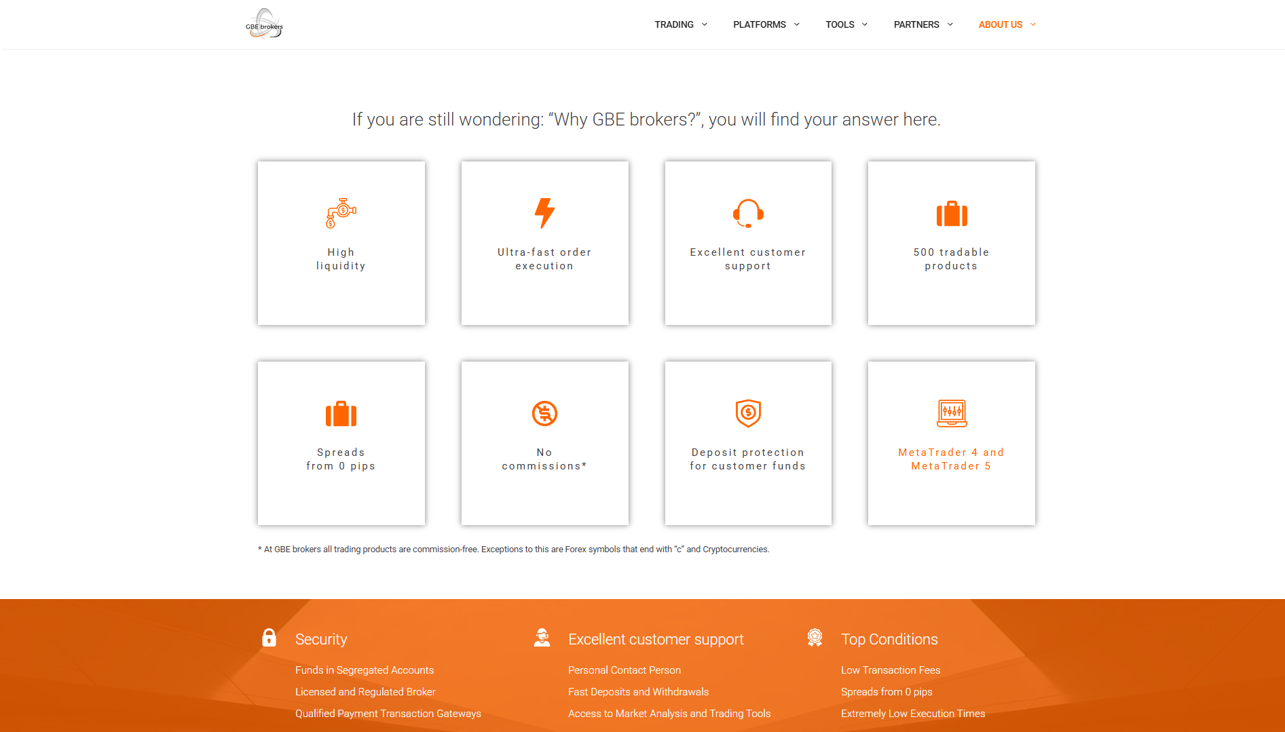The width and height of the screenshot is (1285, 732).
Task: Click the padlock Security icon
Action: tap(269, 638)
